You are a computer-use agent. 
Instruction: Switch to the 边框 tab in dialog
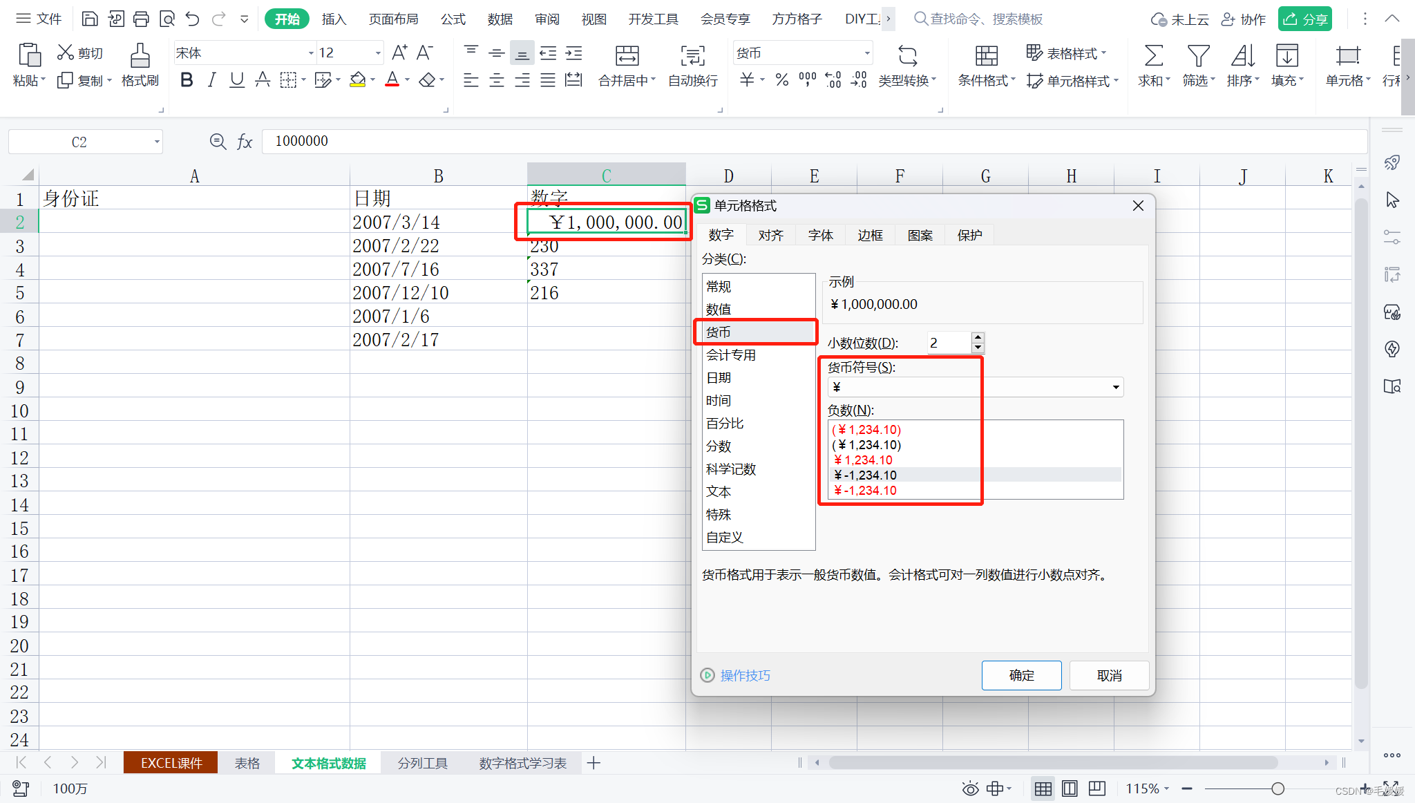coord(870,236)
